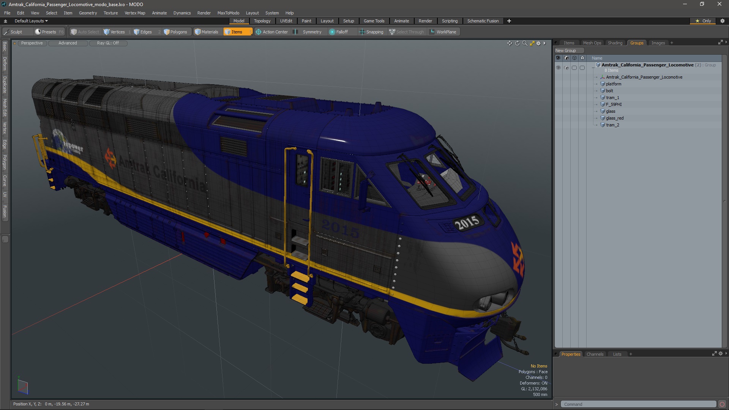Select the glass_red item in the group
Viewport: 729px width, 410px height.
pos(615,118)
